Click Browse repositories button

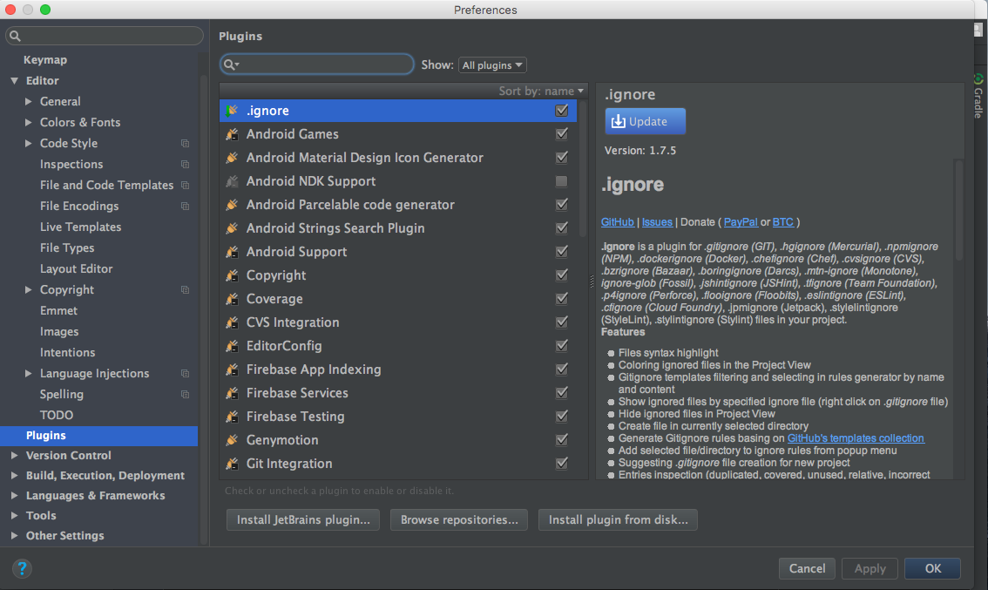(459, 520)
